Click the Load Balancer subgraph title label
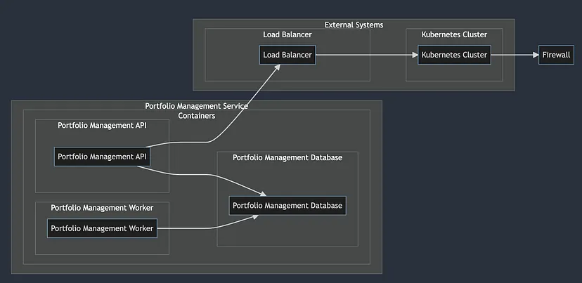 click(287, 34)
